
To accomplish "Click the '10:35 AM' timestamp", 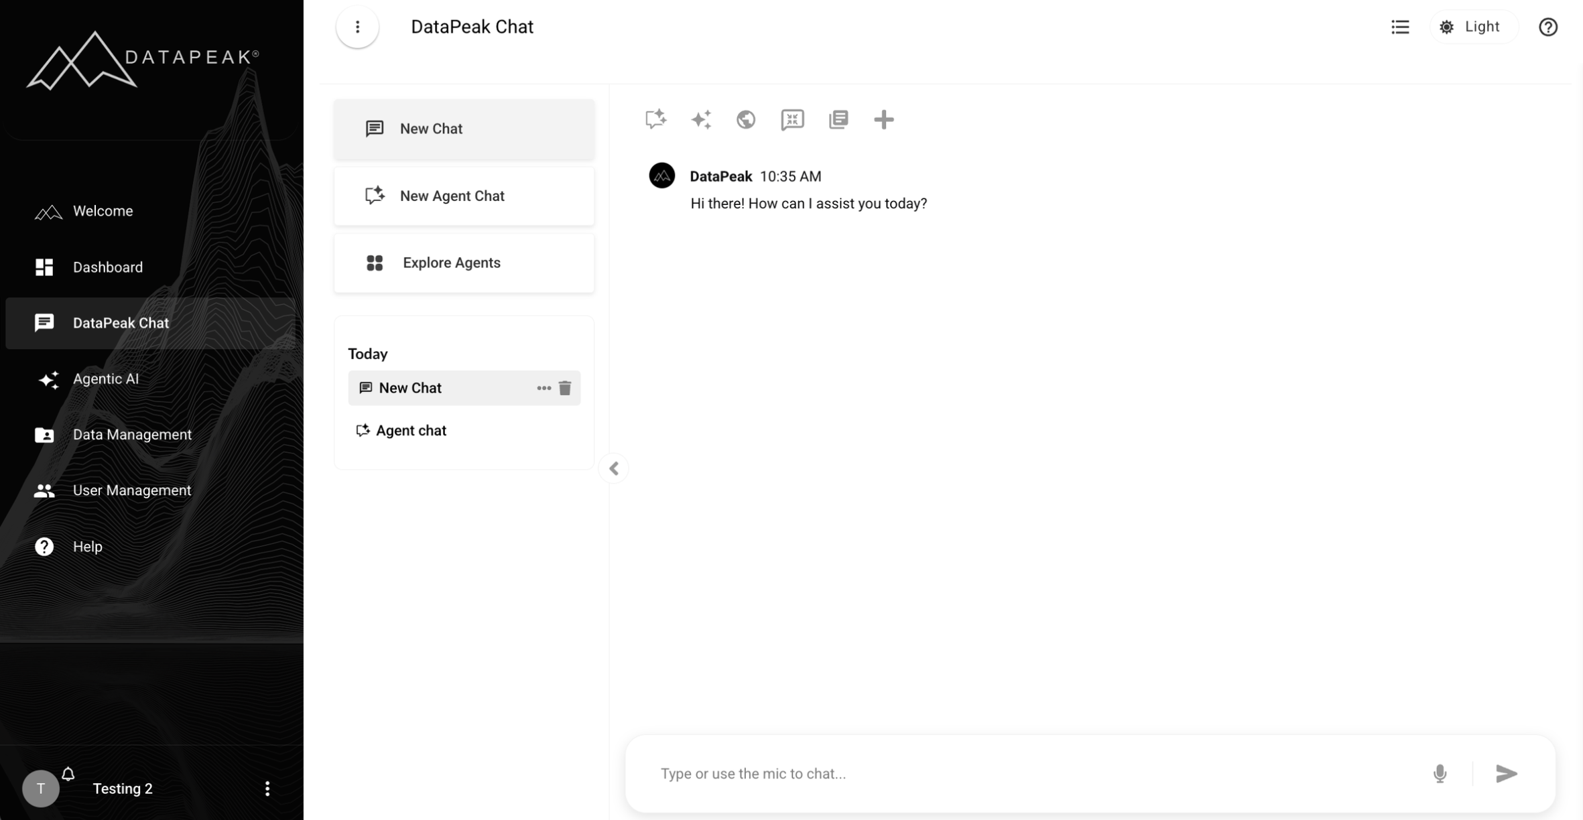I will point(791,176).
